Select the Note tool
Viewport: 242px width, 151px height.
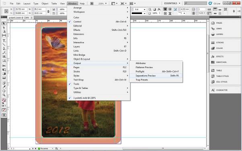tap(4, 83)
